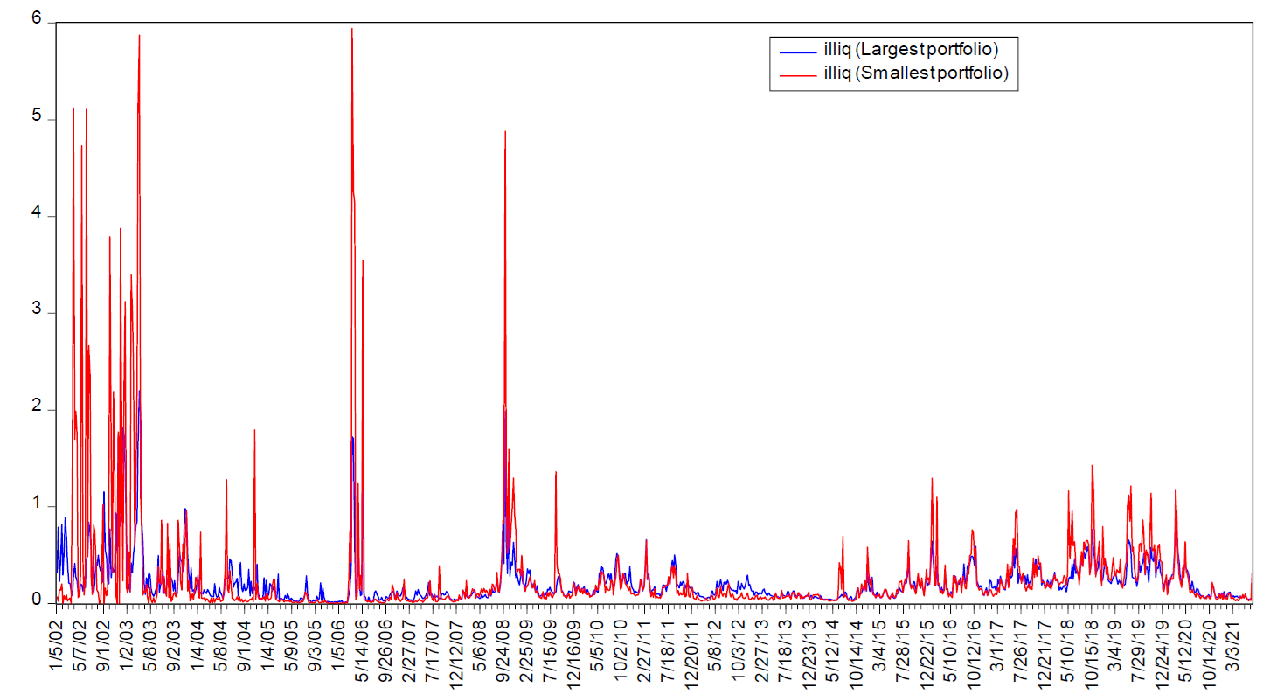Select x-axis date label 9/3/05
The width and height of the screenshot is (1284, 694).
coord(315,644)
